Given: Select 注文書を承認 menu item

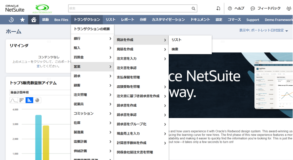Looking at the screenshot, I should (x=141, y=68).
